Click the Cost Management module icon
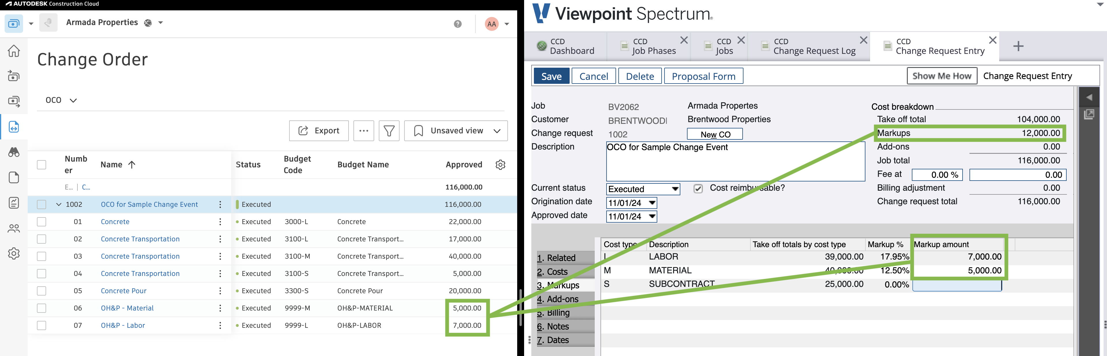The image size is (1107, 356). click(x=14, y=23)
